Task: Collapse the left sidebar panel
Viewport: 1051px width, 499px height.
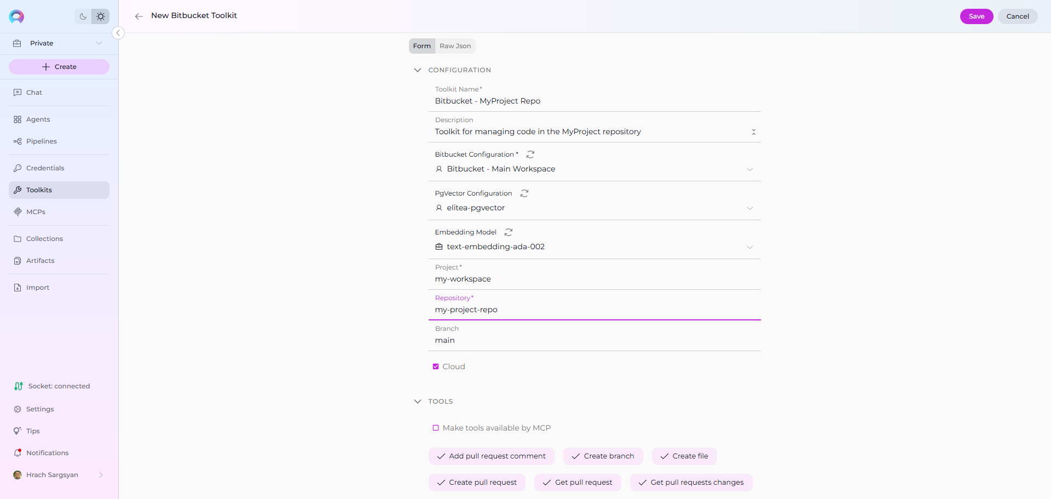Action: point(118,33)
